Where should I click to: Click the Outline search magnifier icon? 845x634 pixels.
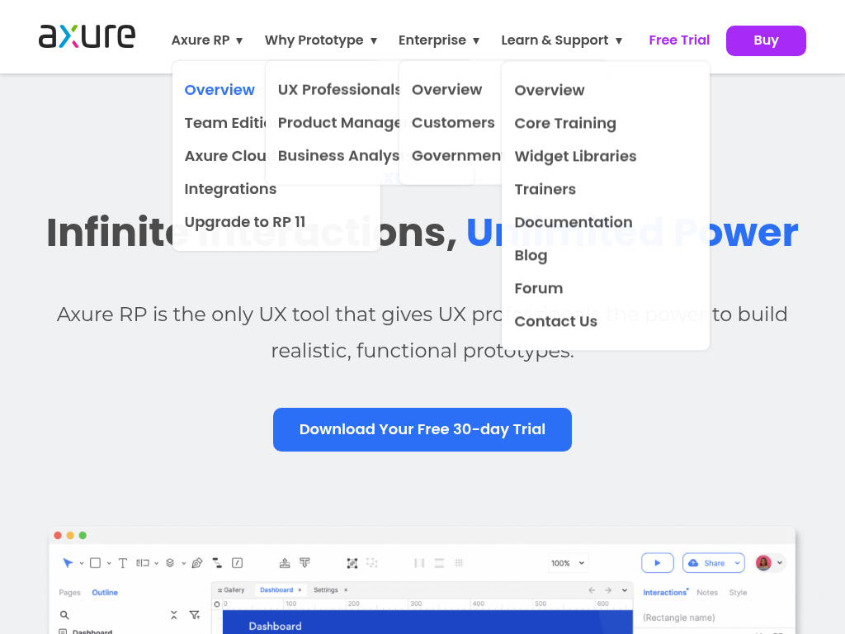pos(64,614)
